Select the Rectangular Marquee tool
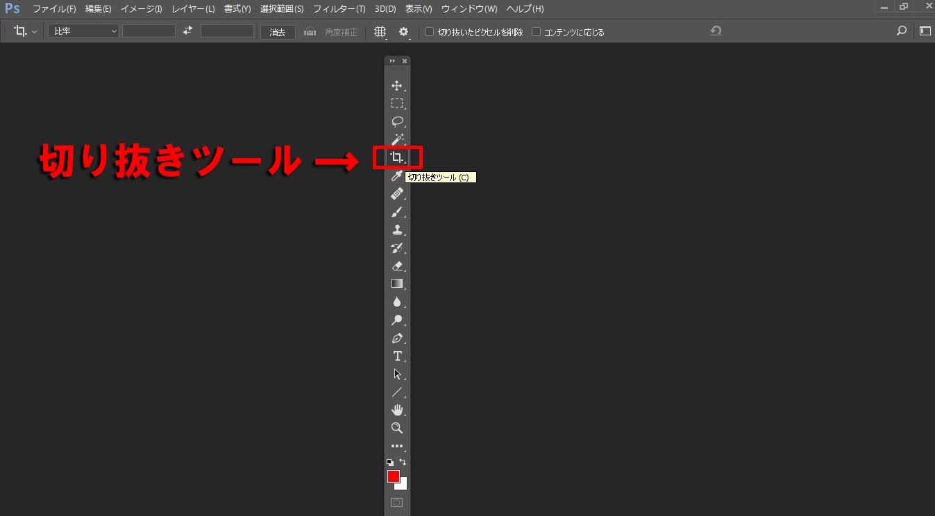The height and width of the screenshot is (516, 935). point(397,103)
